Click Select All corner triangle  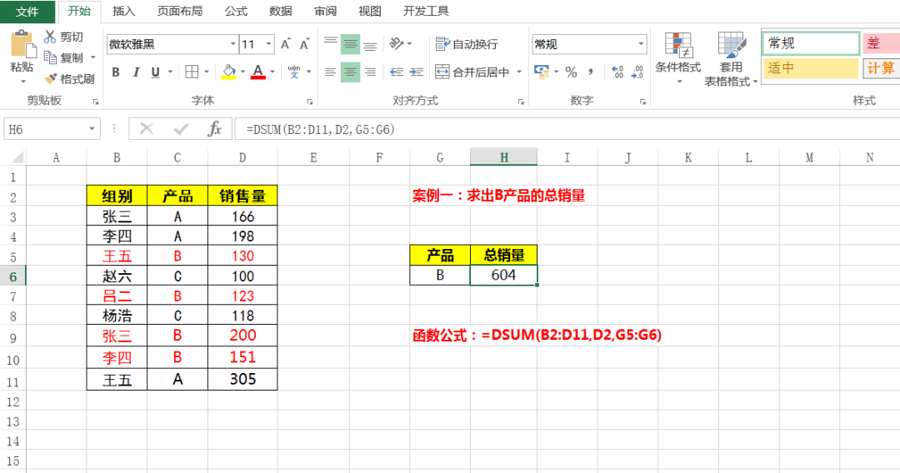(x=17, y=157)
